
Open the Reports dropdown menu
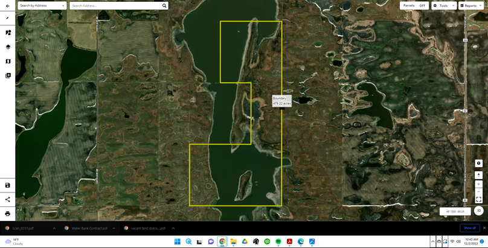470,5
